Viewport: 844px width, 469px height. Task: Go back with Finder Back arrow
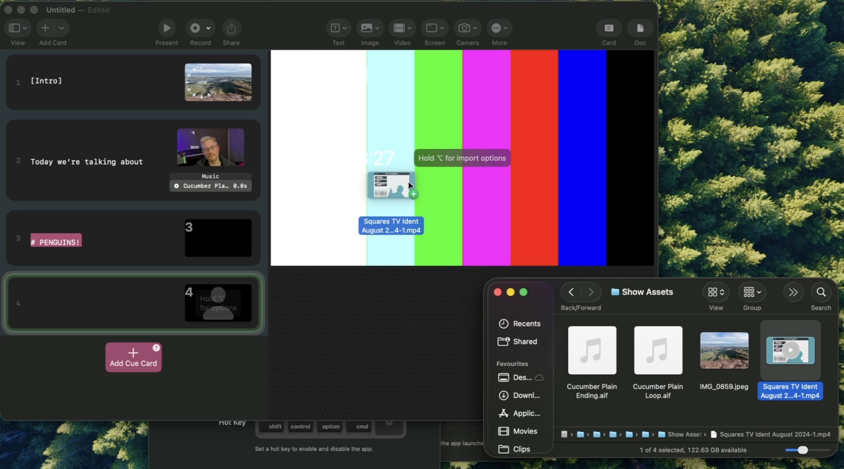(x=571, y=292)
